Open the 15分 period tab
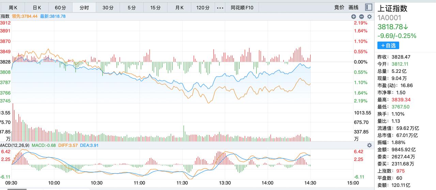This screenshot has width=436, height=190. click(x=155, y=7)
